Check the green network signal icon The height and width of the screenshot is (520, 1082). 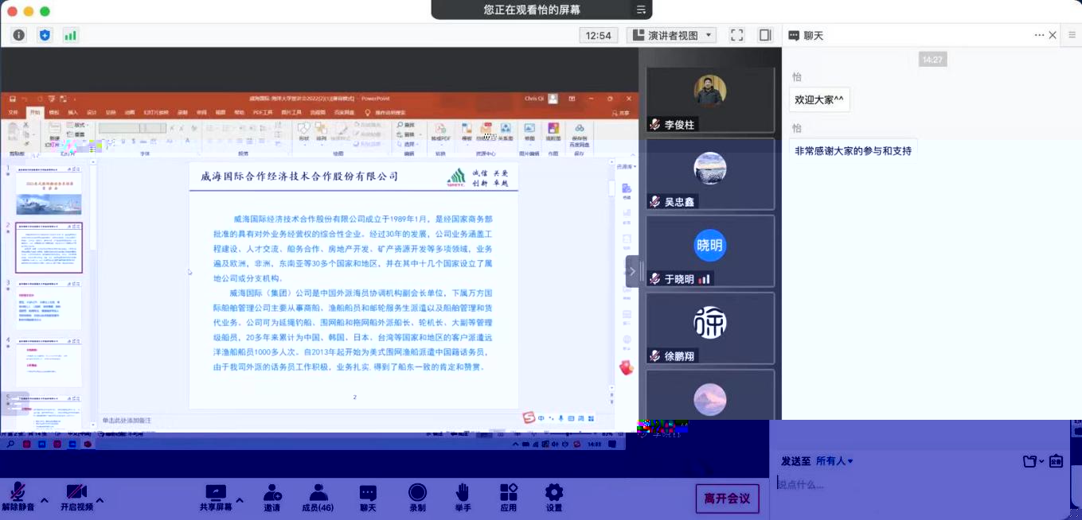pos(70,35)
